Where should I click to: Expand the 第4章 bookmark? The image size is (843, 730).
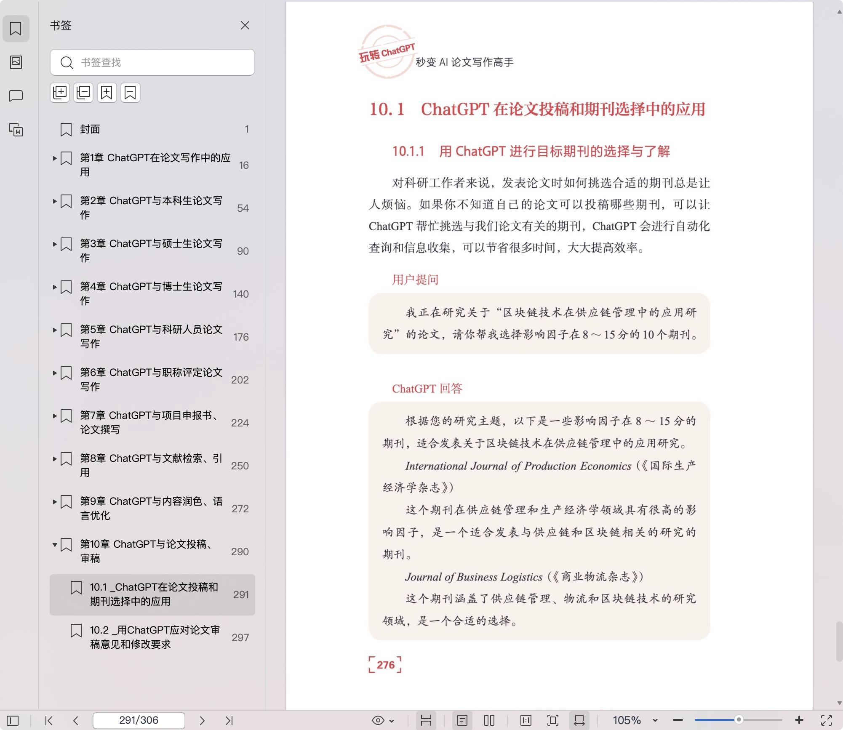55,287
